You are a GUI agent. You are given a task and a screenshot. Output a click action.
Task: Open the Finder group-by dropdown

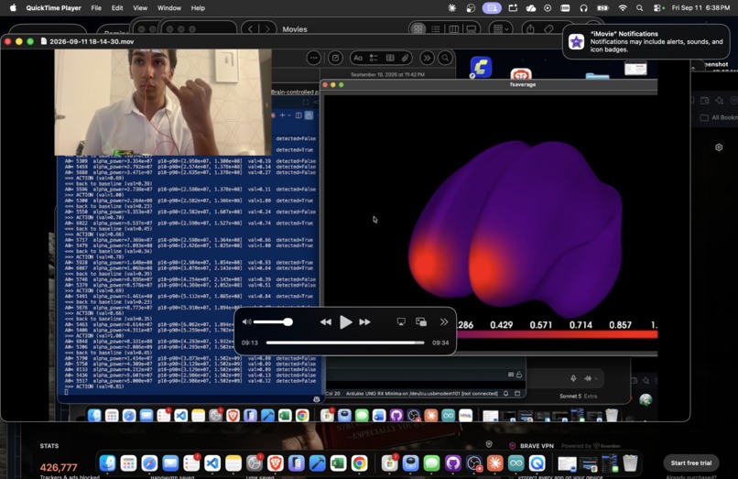pos(501,29)
